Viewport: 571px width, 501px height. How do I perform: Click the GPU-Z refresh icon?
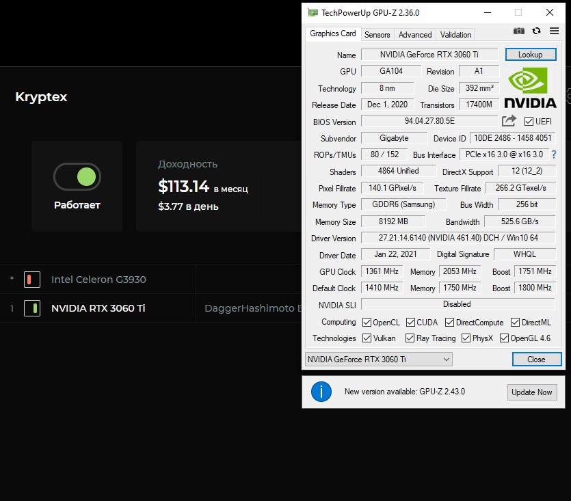(x=536, y=31)
